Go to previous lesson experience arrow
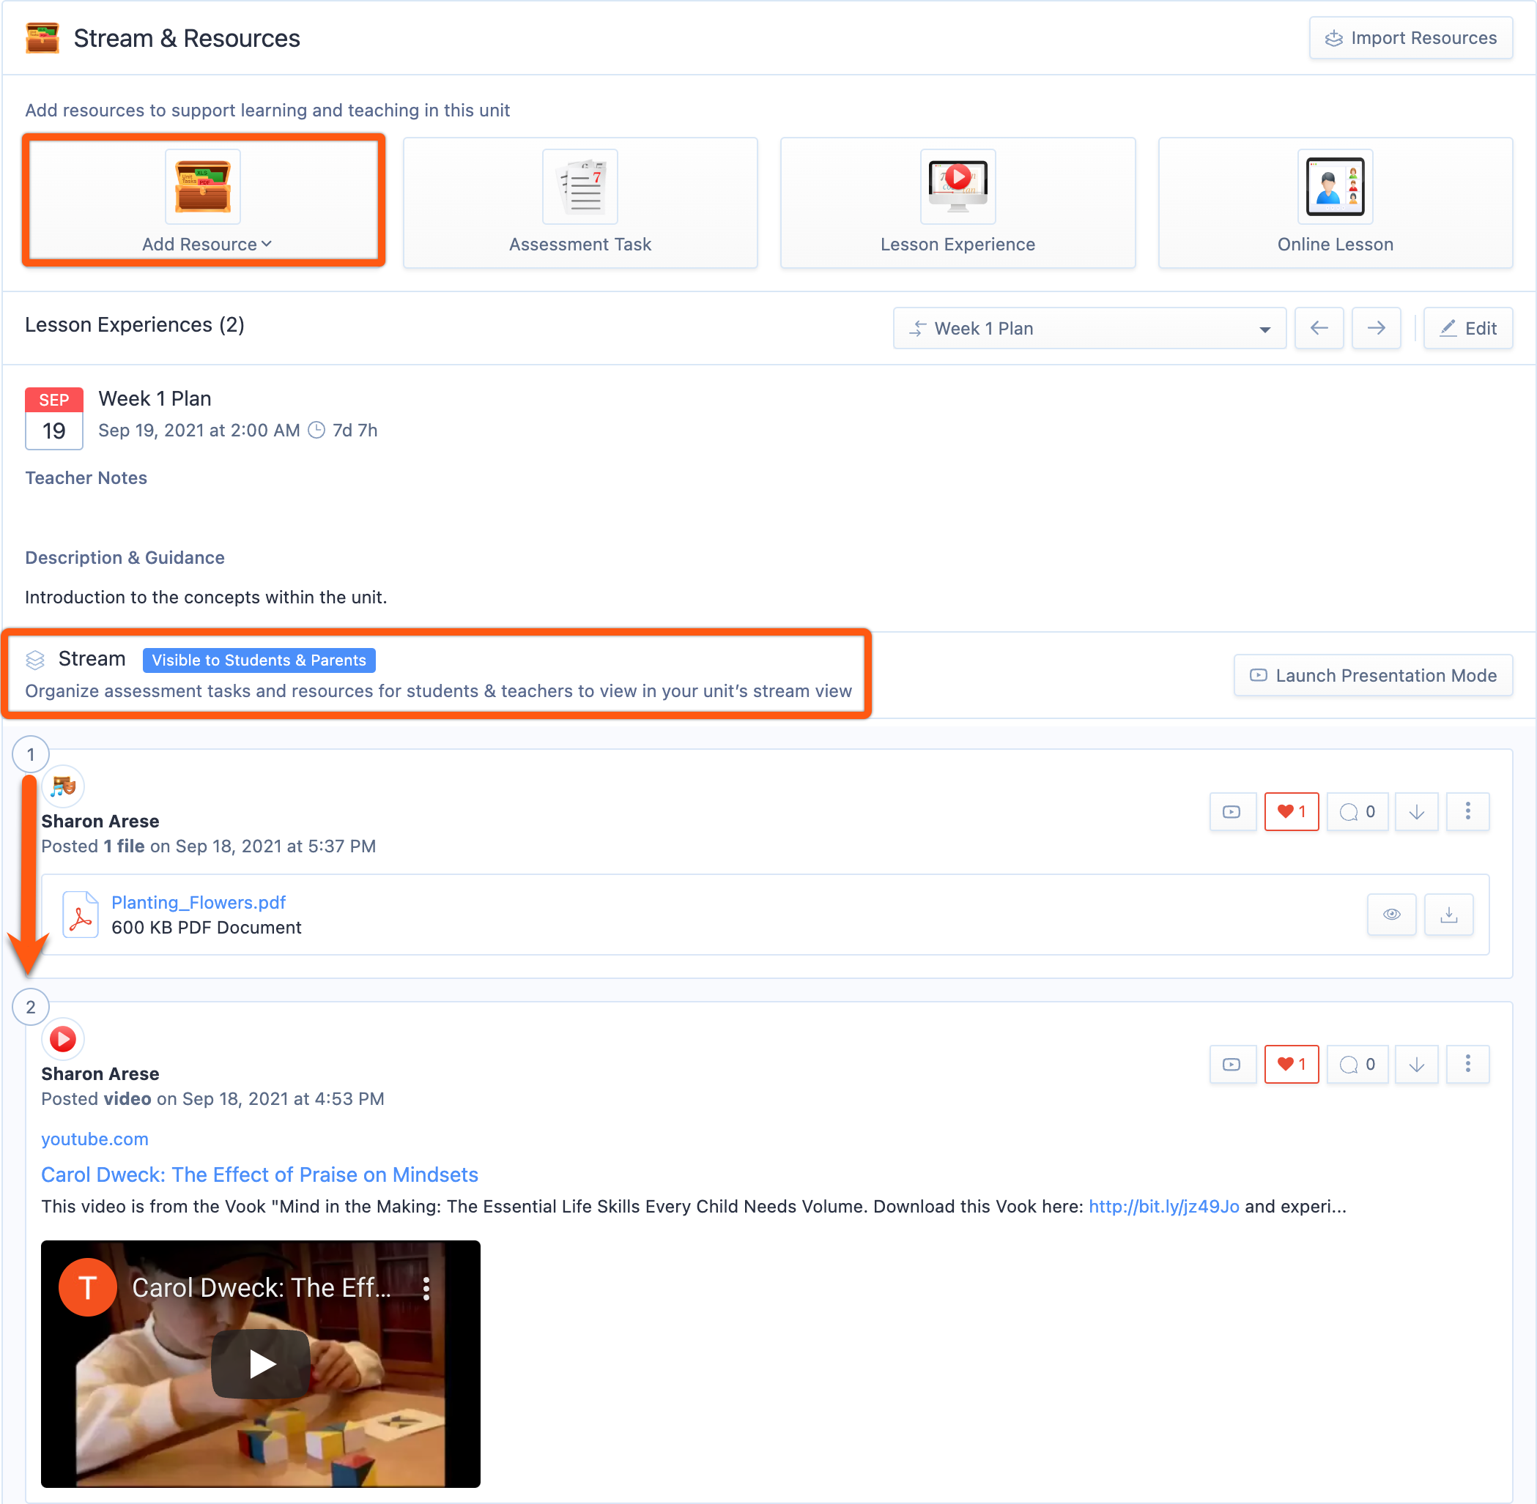The width and height of the screenshot is (1537, 1504). 1318,328
